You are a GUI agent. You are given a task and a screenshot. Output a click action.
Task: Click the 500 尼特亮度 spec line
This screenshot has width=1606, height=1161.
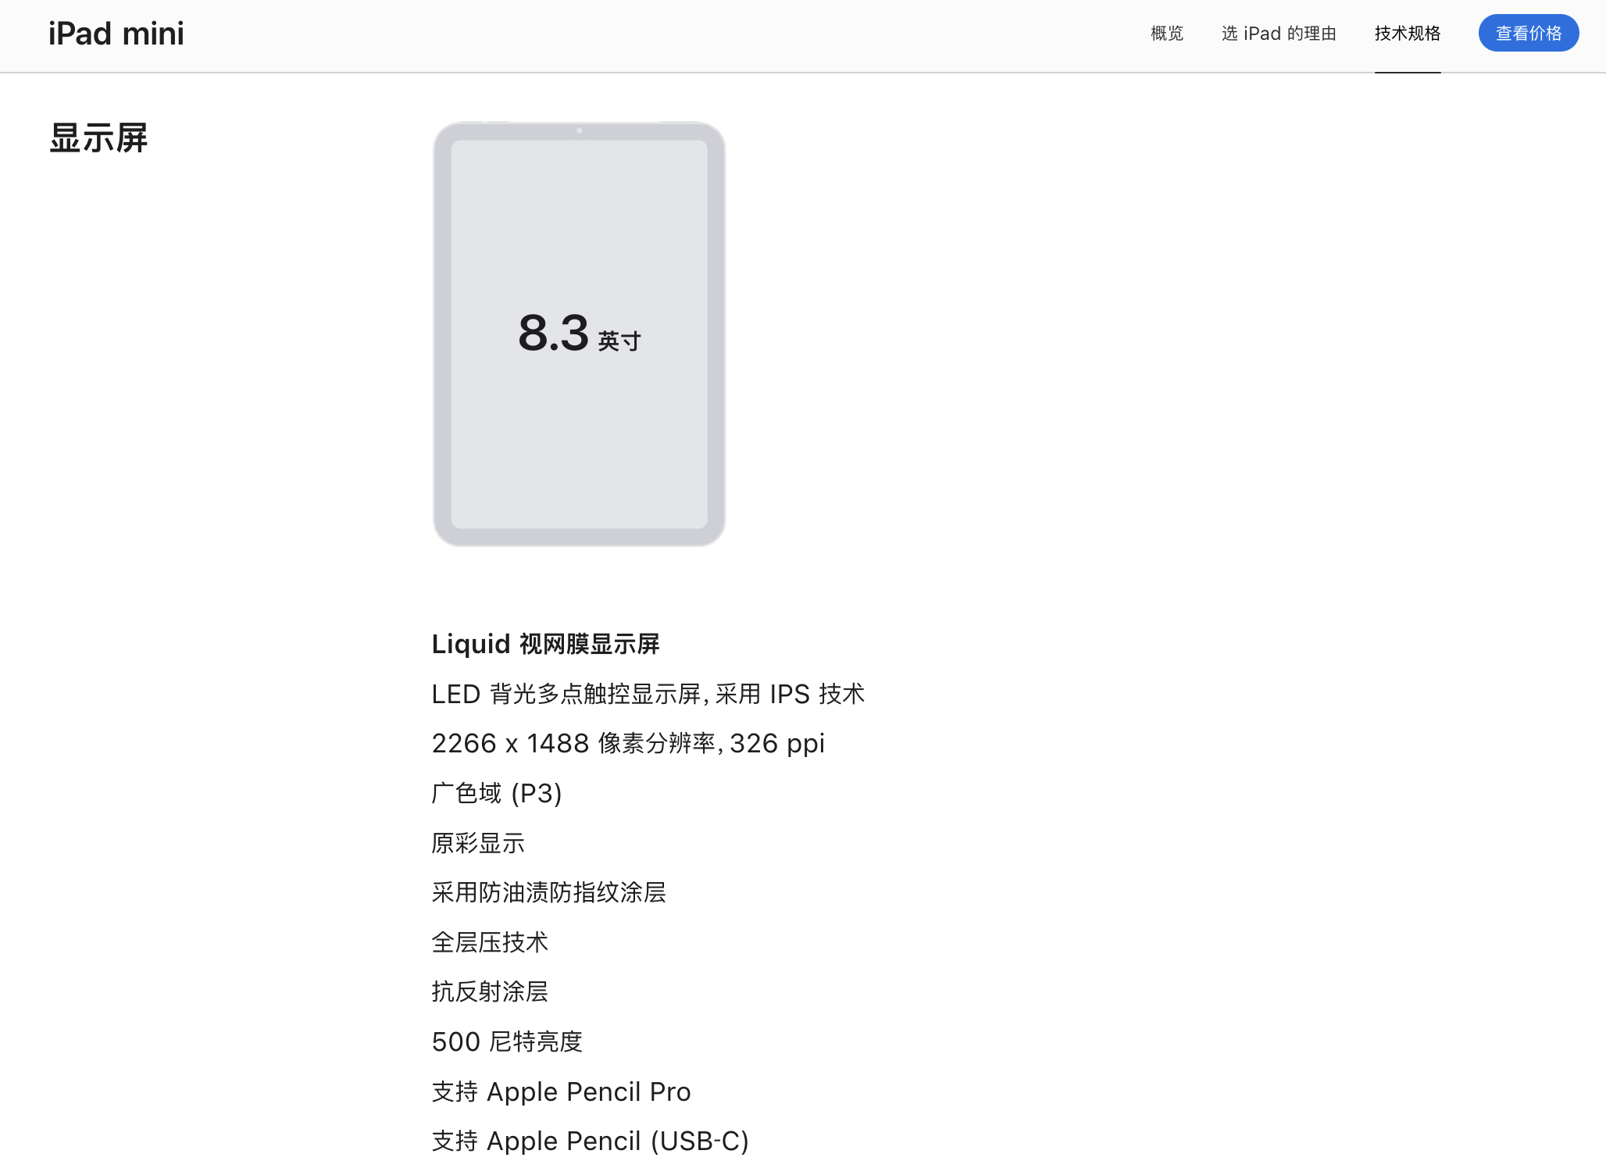[x=507, y=1041]
